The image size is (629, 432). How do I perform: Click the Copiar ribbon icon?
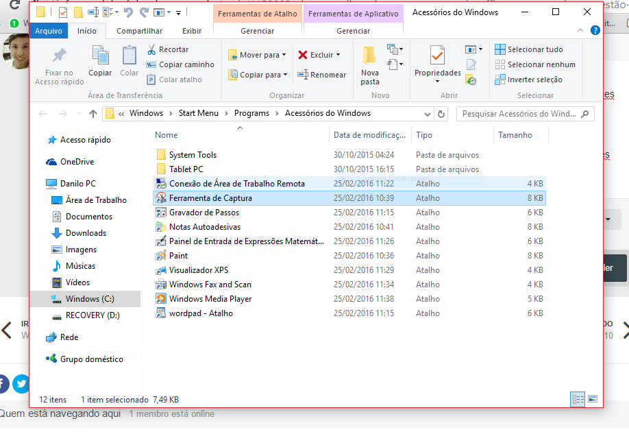click(x=100, y=56)
